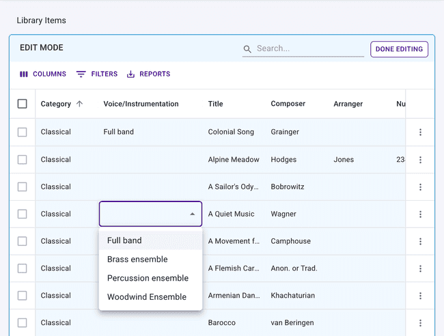Click the Alpine Meadow title cell
This screenshot has height=336, width=444.
pos(234,160)
